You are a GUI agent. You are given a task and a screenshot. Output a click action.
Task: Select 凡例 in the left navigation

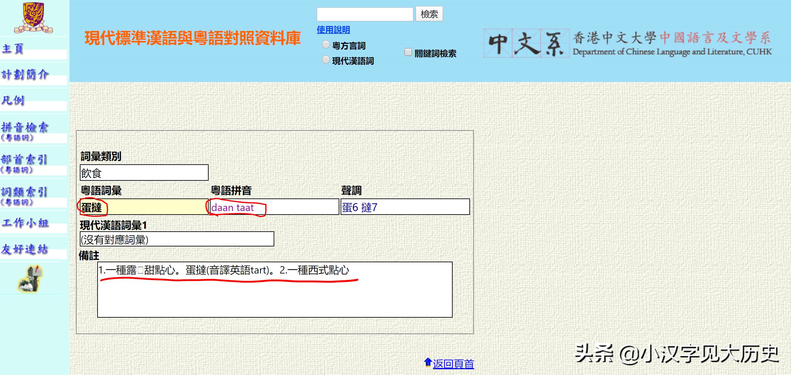pyautogui.click(x=14, y=101)
